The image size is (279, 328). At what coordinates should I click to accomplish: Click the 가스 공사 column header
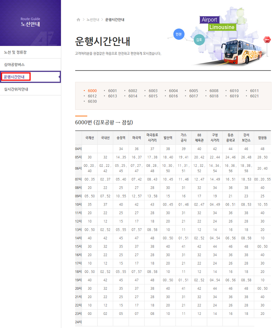(x=183, y=138)
